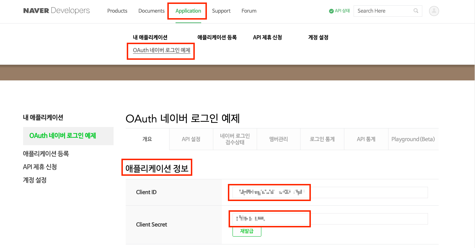Switch to the 네이버 로그인 검수상태 tab
This screenshot has height=248, width=475.
tap(235, 139)
